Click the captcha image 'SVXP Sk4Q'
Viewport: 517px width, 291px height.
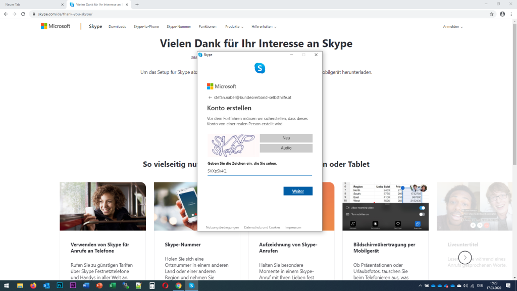coord(233,145)
